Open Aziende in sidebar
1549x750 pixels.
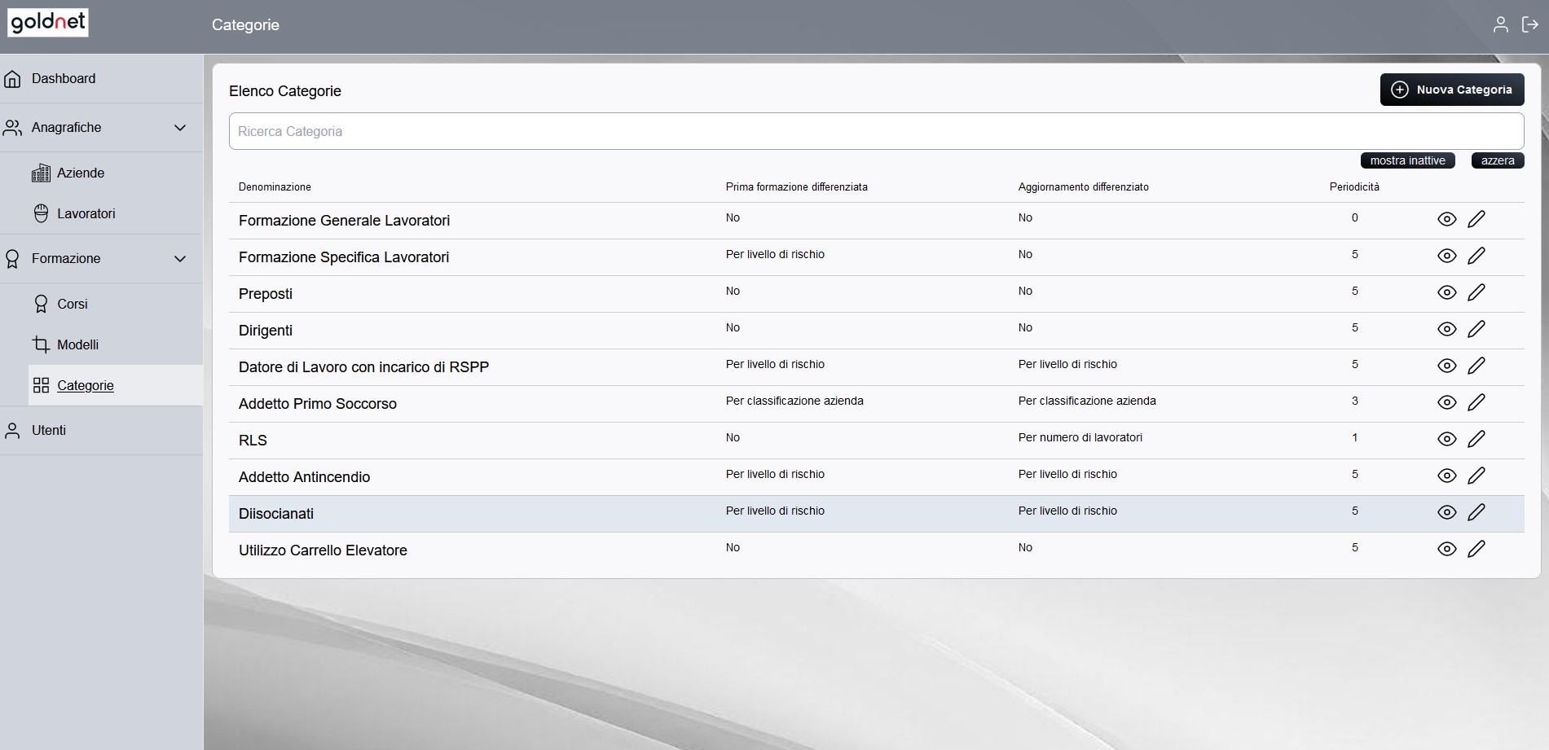coord(81,173)
